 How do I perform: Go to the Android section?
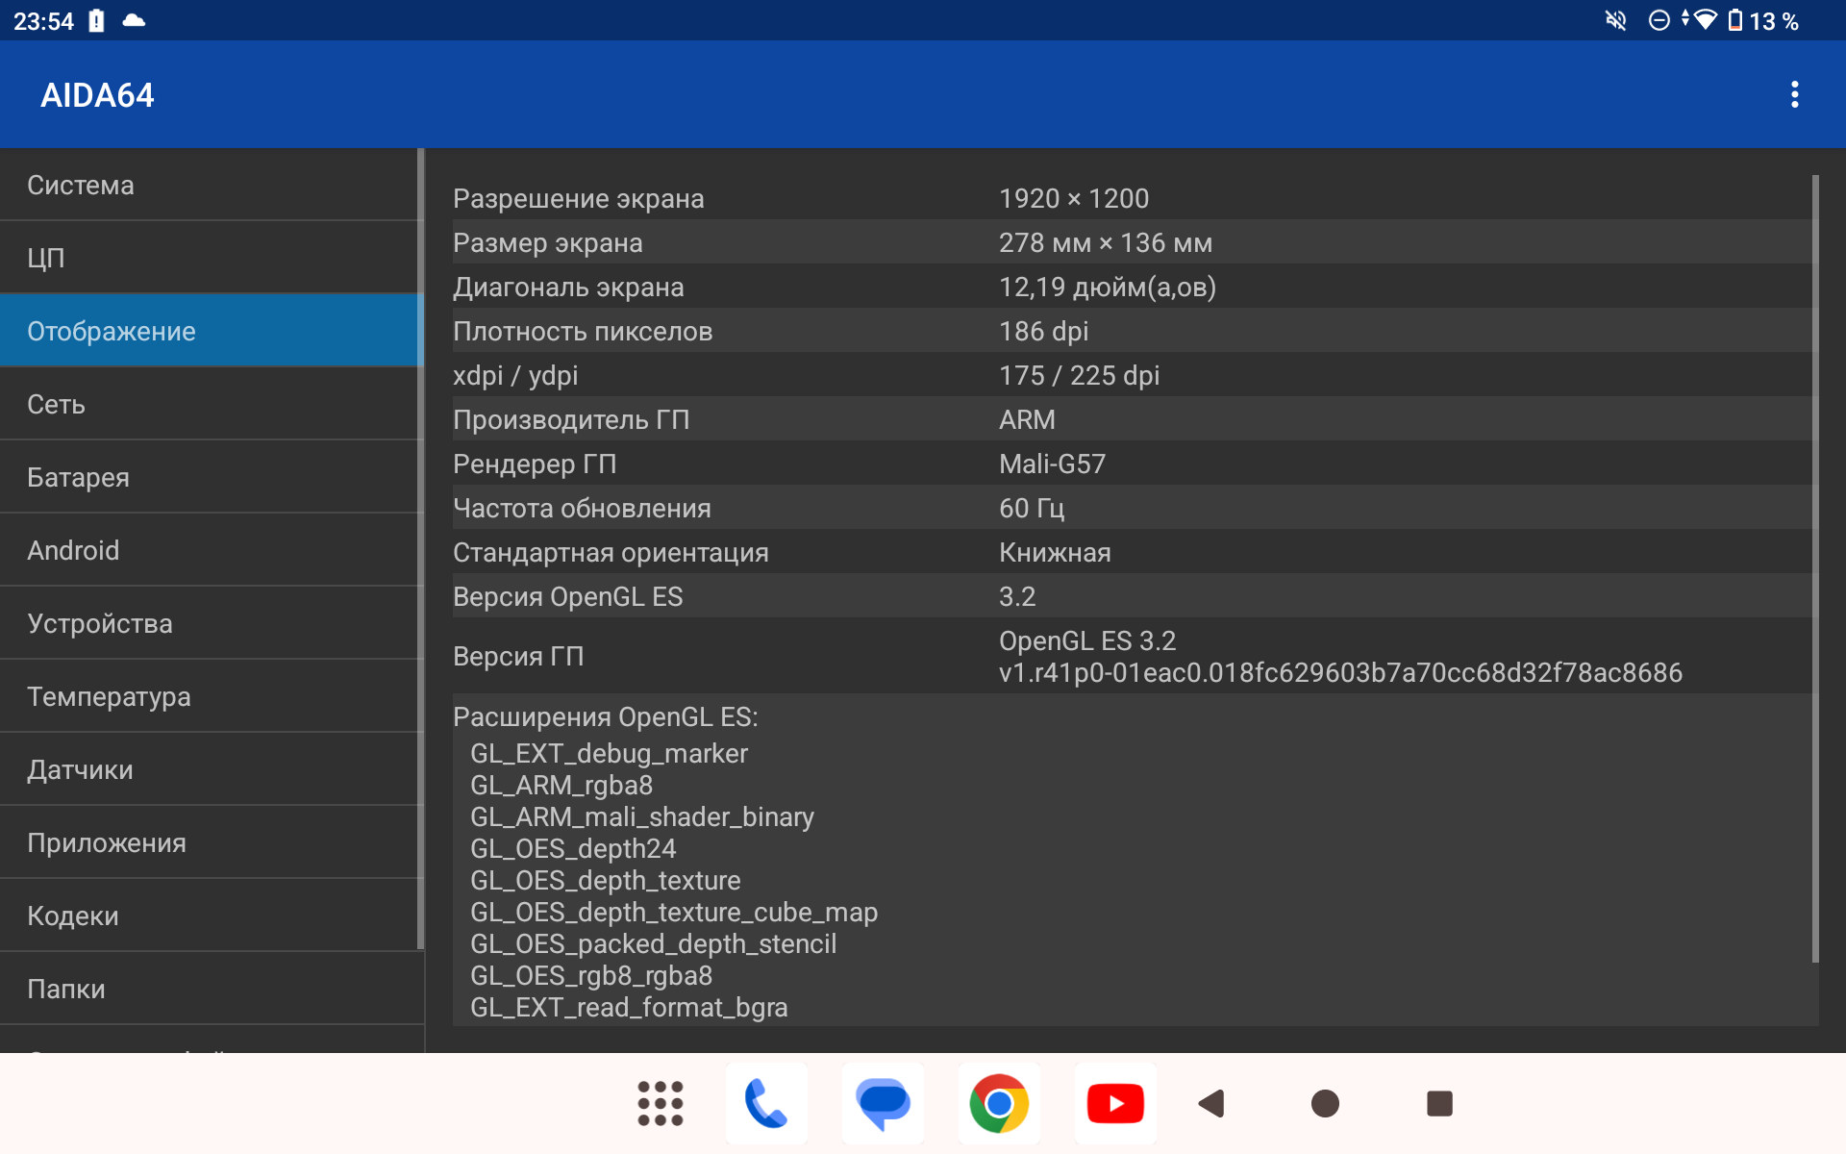click(212, 550)
